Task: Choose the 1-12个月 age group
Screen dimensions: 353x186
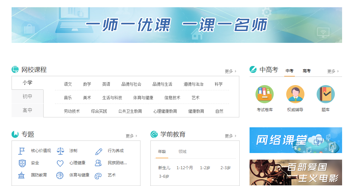Action: point(185,168)
